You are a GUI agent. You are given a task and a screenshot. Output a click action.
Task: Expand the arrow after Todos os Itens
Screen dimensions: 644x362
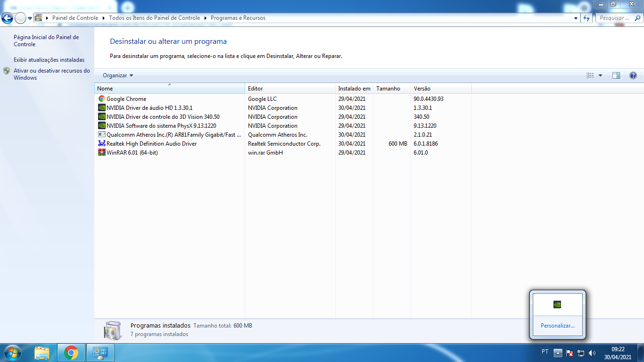pyautogui.click(x=206, y=18)
